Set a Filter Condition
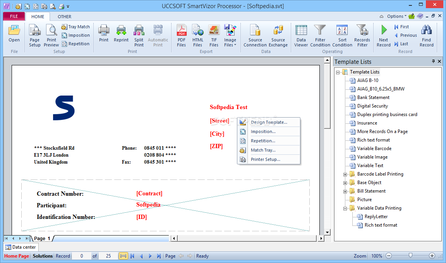This screenshot has height=263, width=446. [320, 36]
